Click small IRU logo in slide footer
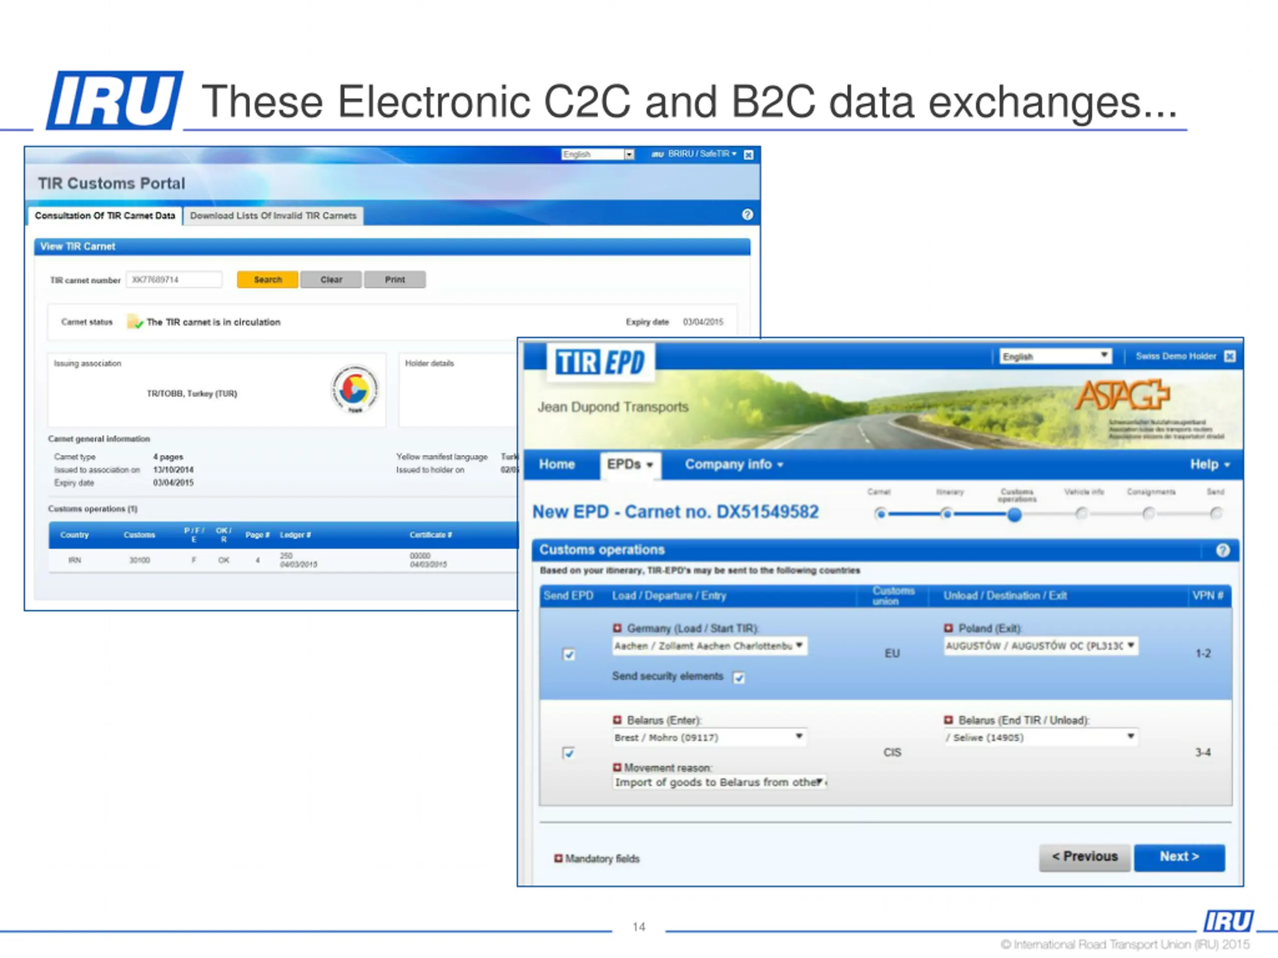Image resolution: width=1278 pixels, height=958 pixels. click(x=1229, y=921)
